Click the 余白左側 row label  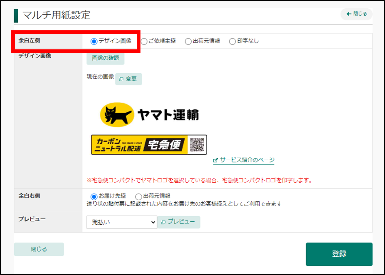[x=29, y=40]
